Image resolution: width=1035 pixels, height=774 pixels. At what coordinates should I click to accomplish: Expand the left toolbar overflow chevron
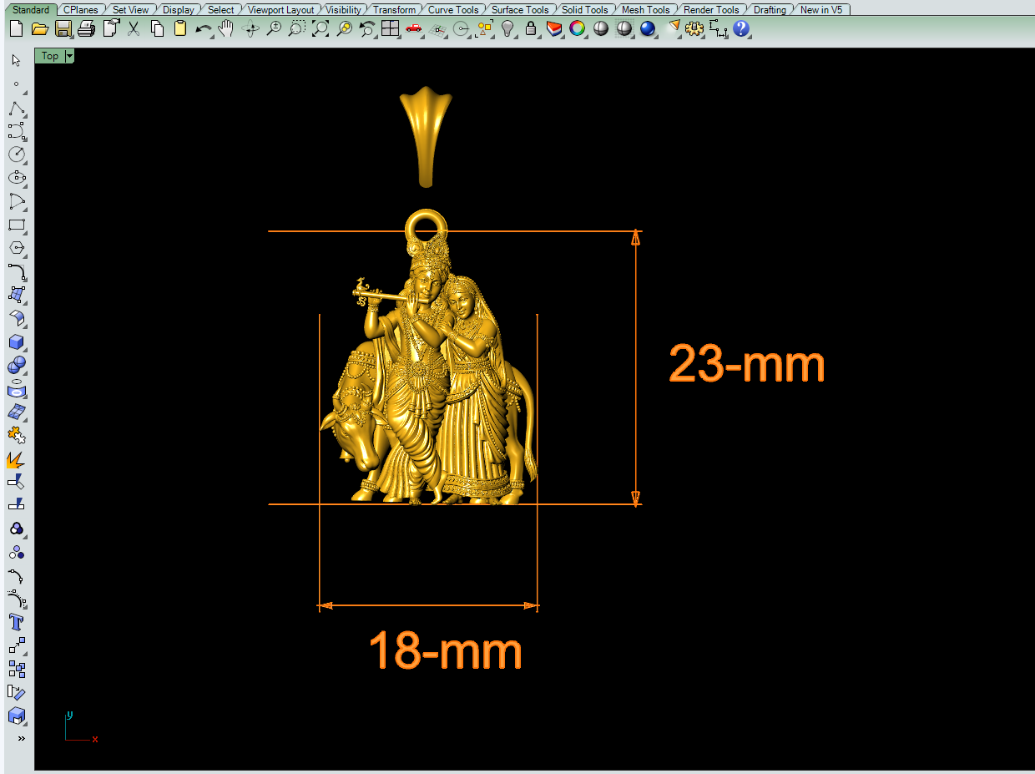(21, 738)
